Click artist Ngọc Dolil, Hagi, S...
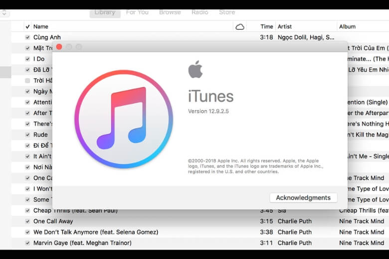This screenshot has height=259, width=389. (306, 37)
